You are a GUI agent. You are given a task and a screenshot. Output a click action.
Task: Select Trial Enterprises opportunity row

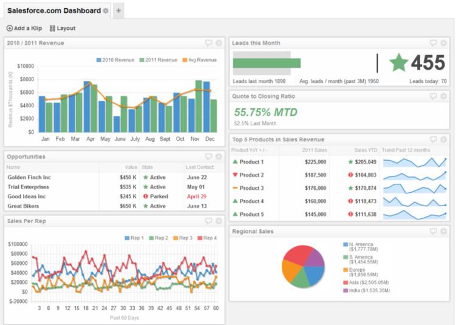(x=114, y=187)
